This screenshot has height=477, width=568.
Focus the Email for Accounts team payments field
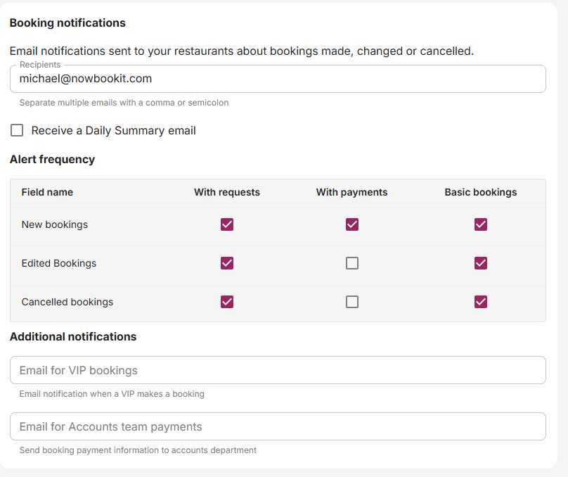[278, 426]
